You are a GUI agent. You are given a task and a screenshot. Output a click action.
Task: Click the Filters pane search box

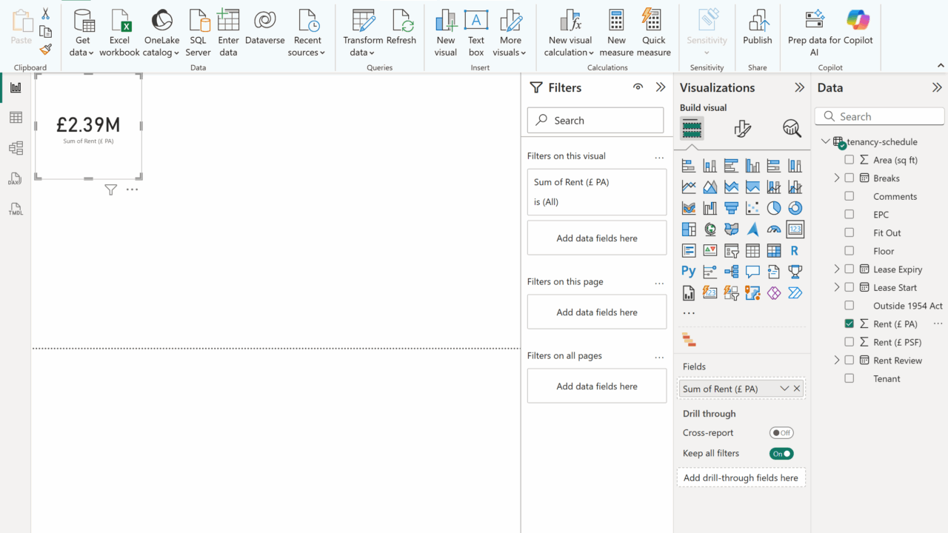click(x=595, y=120)
